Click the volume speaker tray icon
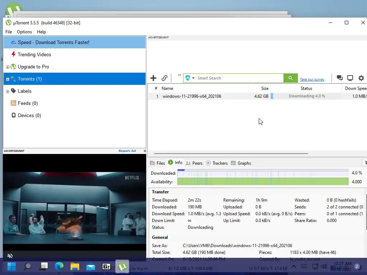The image size is (367, 275). (x=324, y=266)
